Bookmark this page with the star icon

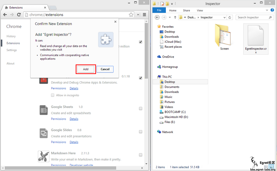pyautogui.click(x=131, y=15)
